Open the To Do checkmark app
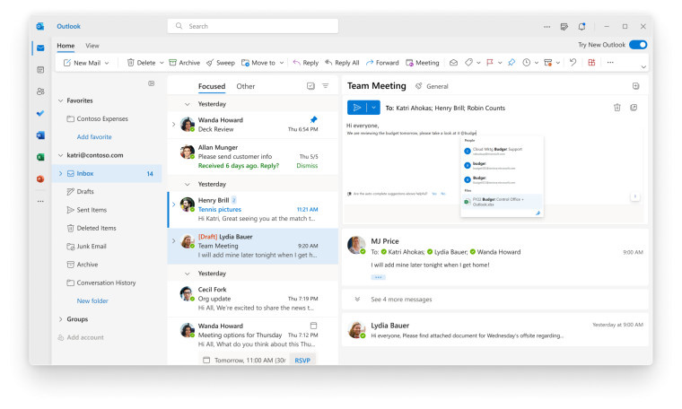 point(40,113)
